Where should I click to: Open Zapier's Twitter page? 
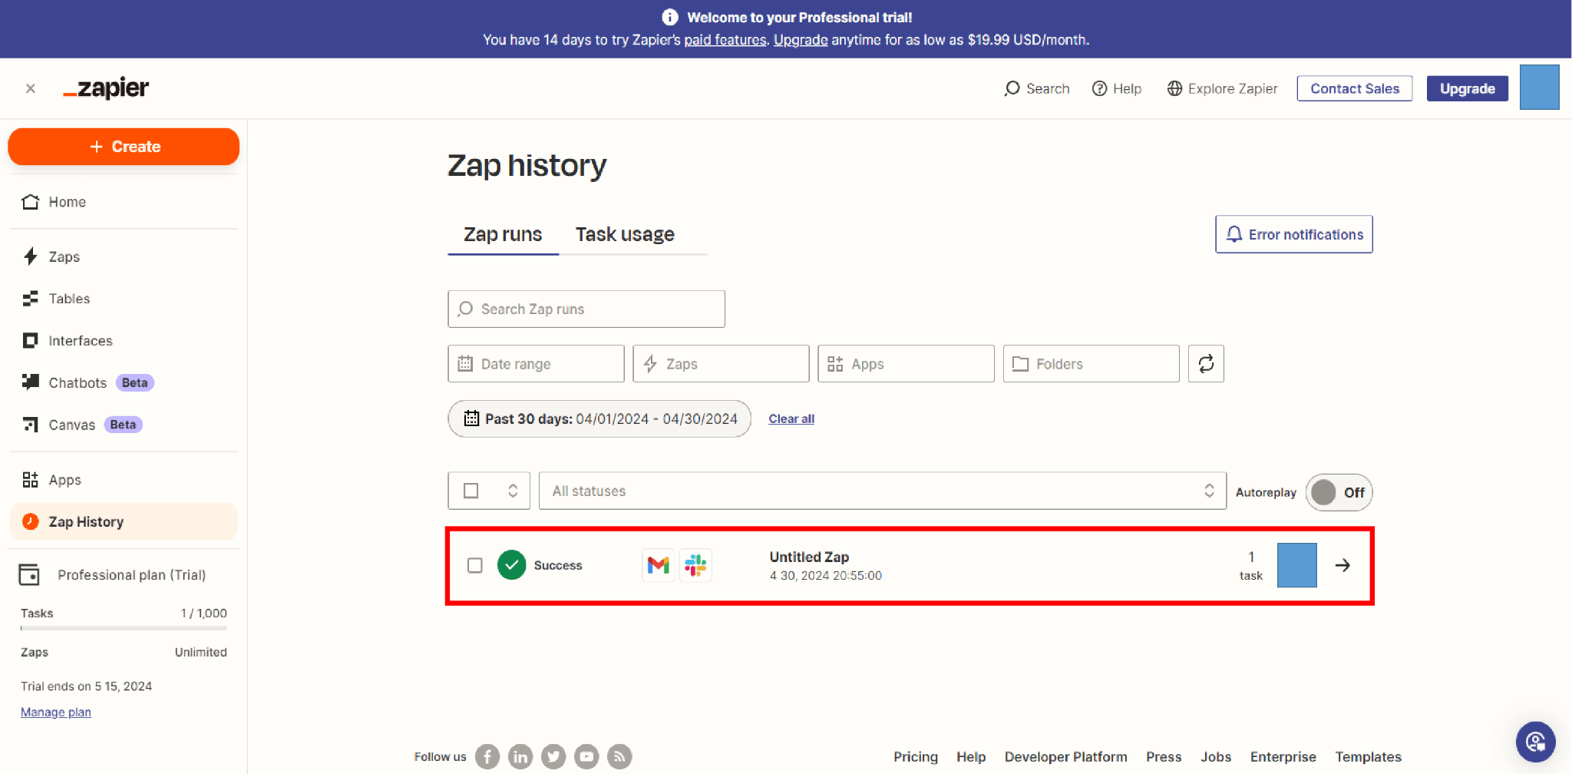click(x=553, y=756)
